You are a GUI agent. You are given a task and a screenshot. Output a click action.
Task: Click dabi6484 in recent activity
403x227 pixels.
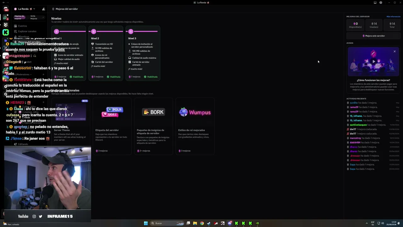point(355,143)
